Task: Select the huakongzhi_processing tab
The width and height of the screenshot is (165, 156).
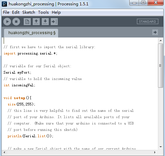Action: (31, 33)
